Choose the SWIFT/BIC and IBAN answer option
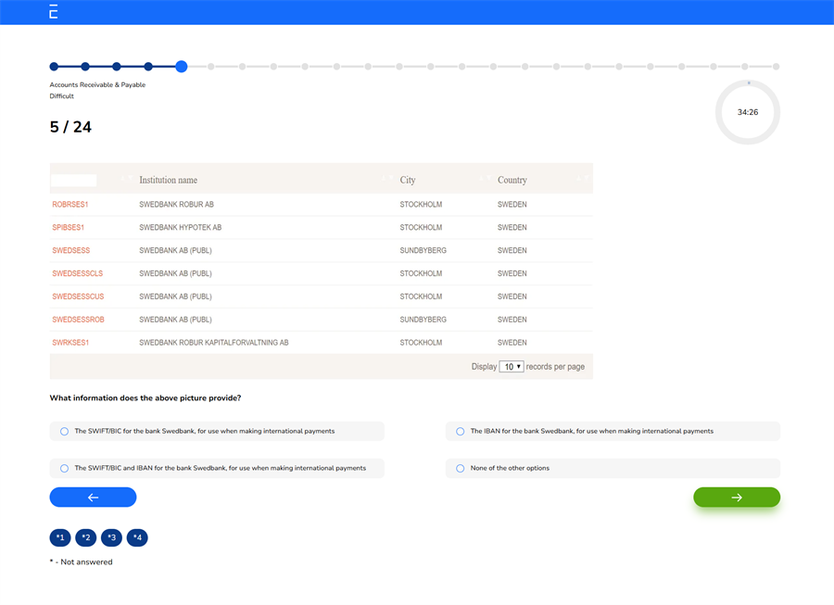This screenshot has width=834, height=605. pyautogui.click(x=64, y=468)
